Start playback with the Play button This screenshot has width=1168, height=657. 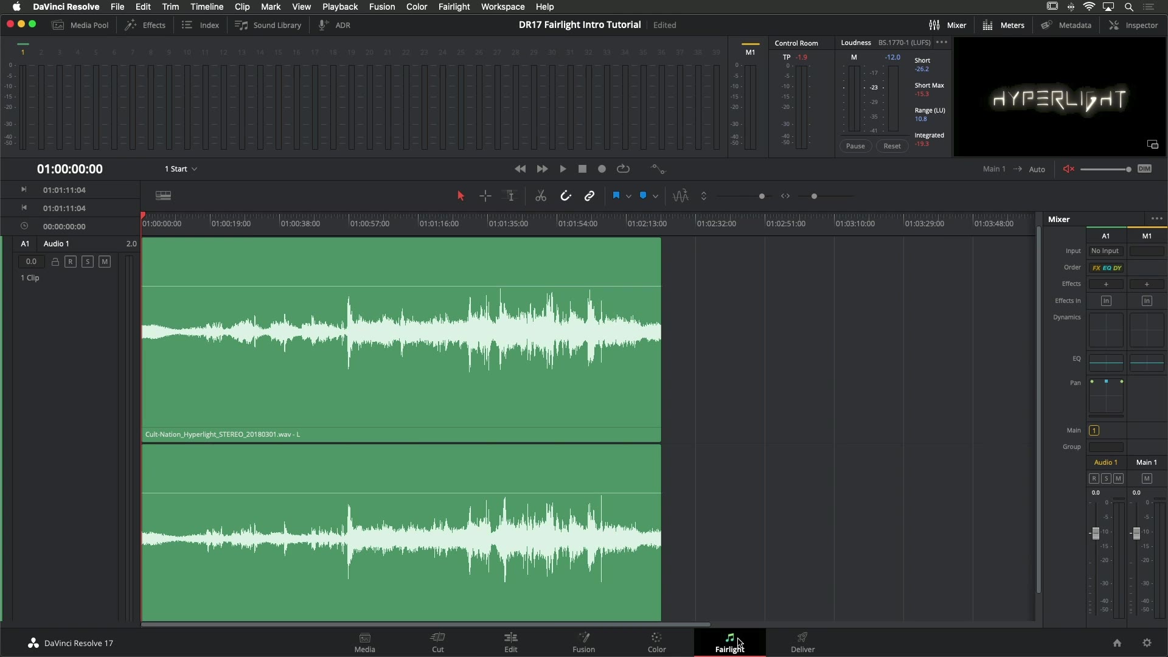point(563,169)
